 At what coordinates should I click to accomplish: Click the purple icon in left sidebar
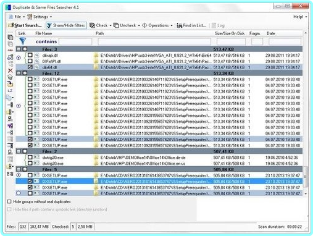[x=10, y=125]
